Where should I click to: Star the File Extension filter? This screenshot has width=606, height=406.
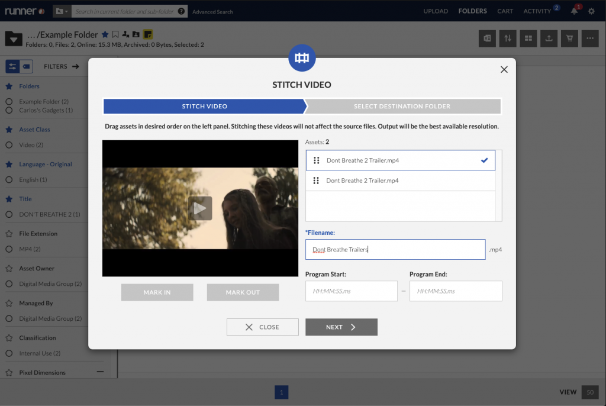[9, 234]
